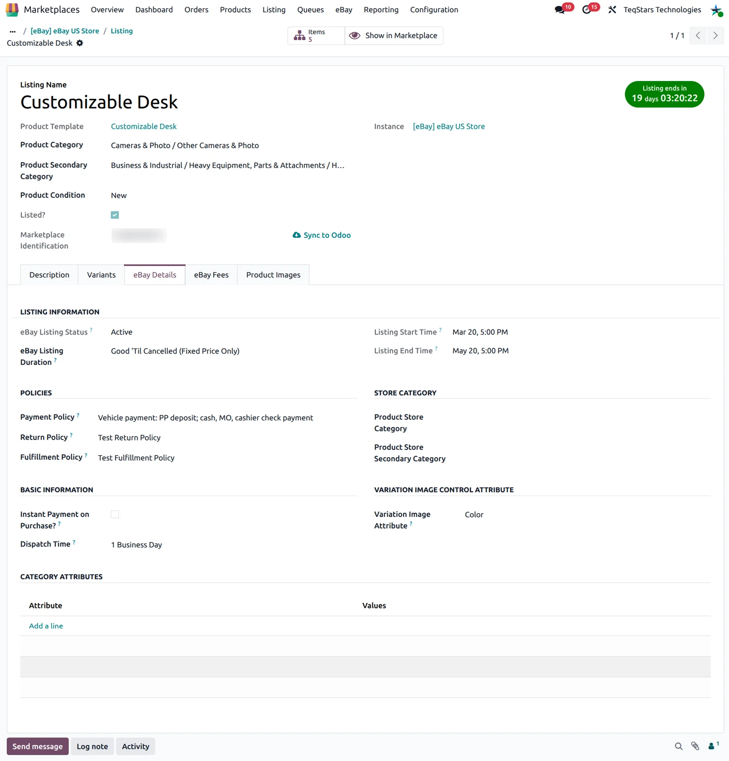Open the user avatar star icon

coord(717,10)
